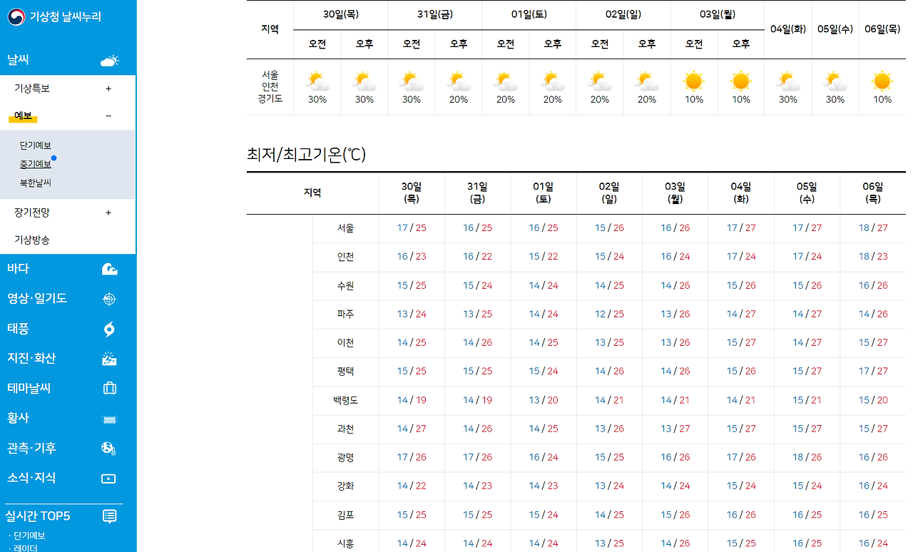The width and height of the screenshot is (913, 552).
Task: Click the 05일(수) partly cloudy icon
Action: (835, 81)
